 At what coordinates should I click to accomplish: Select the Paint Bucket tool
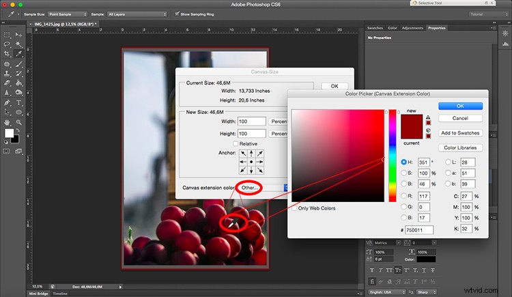click(18, 83)
